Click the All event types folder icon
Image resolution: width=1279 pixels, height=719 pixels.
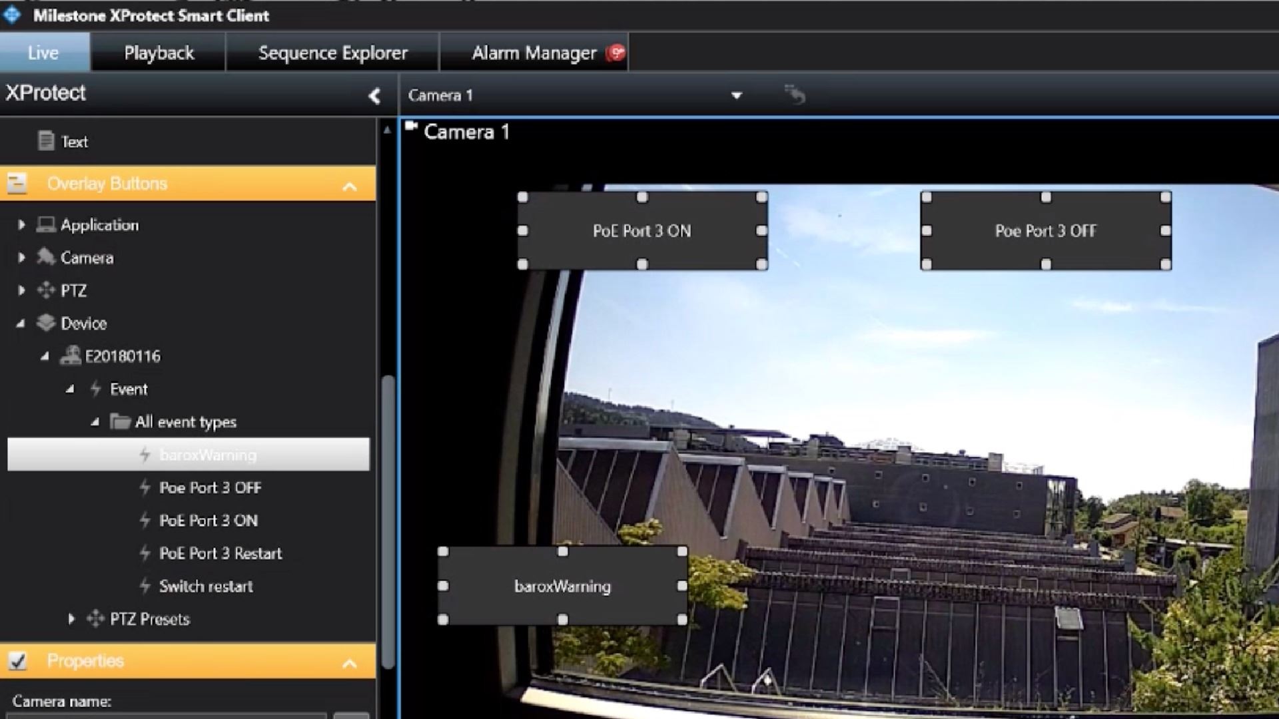[x=120, y=421]
